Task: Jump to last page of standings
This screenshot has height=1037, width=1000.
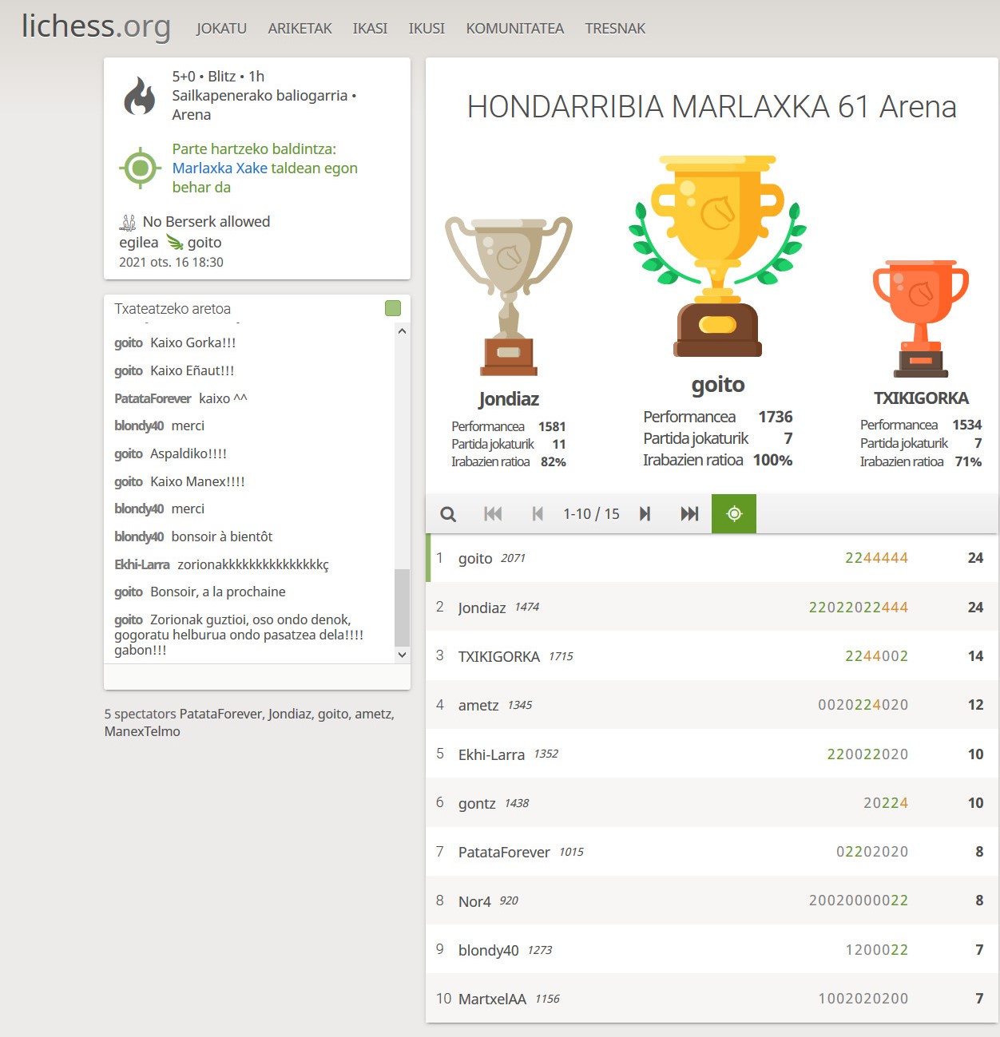Action: tap(689, 514)
